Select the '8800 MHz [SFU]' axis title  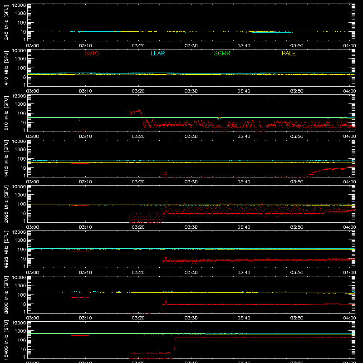point(6,294)
